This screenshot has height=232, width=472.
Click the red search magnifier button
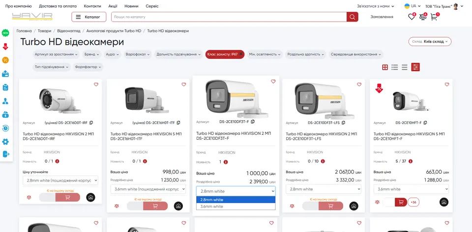(x=352, y=17)
